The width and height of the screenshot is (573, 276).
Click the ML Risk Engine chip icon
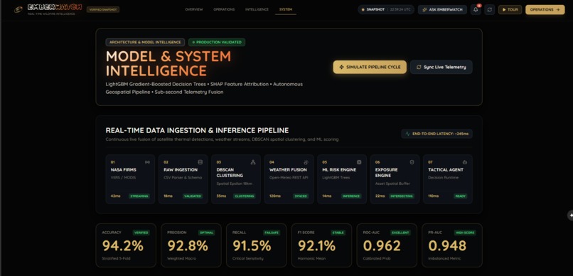(359, 162)
